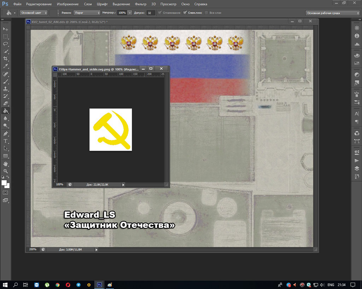Toggle the Сглаживание checkbox
Image resolution: width=362 pixels, height=289 pixels.
[x=160, y=13]
